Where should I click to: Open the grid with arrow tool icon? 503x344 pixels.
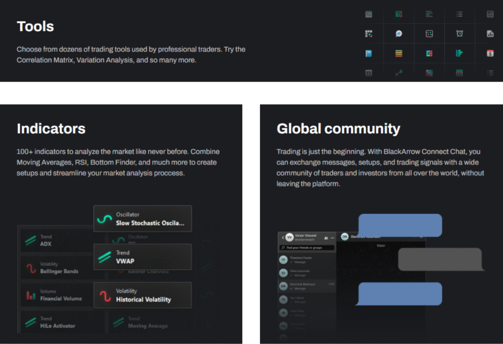[368, 34]
